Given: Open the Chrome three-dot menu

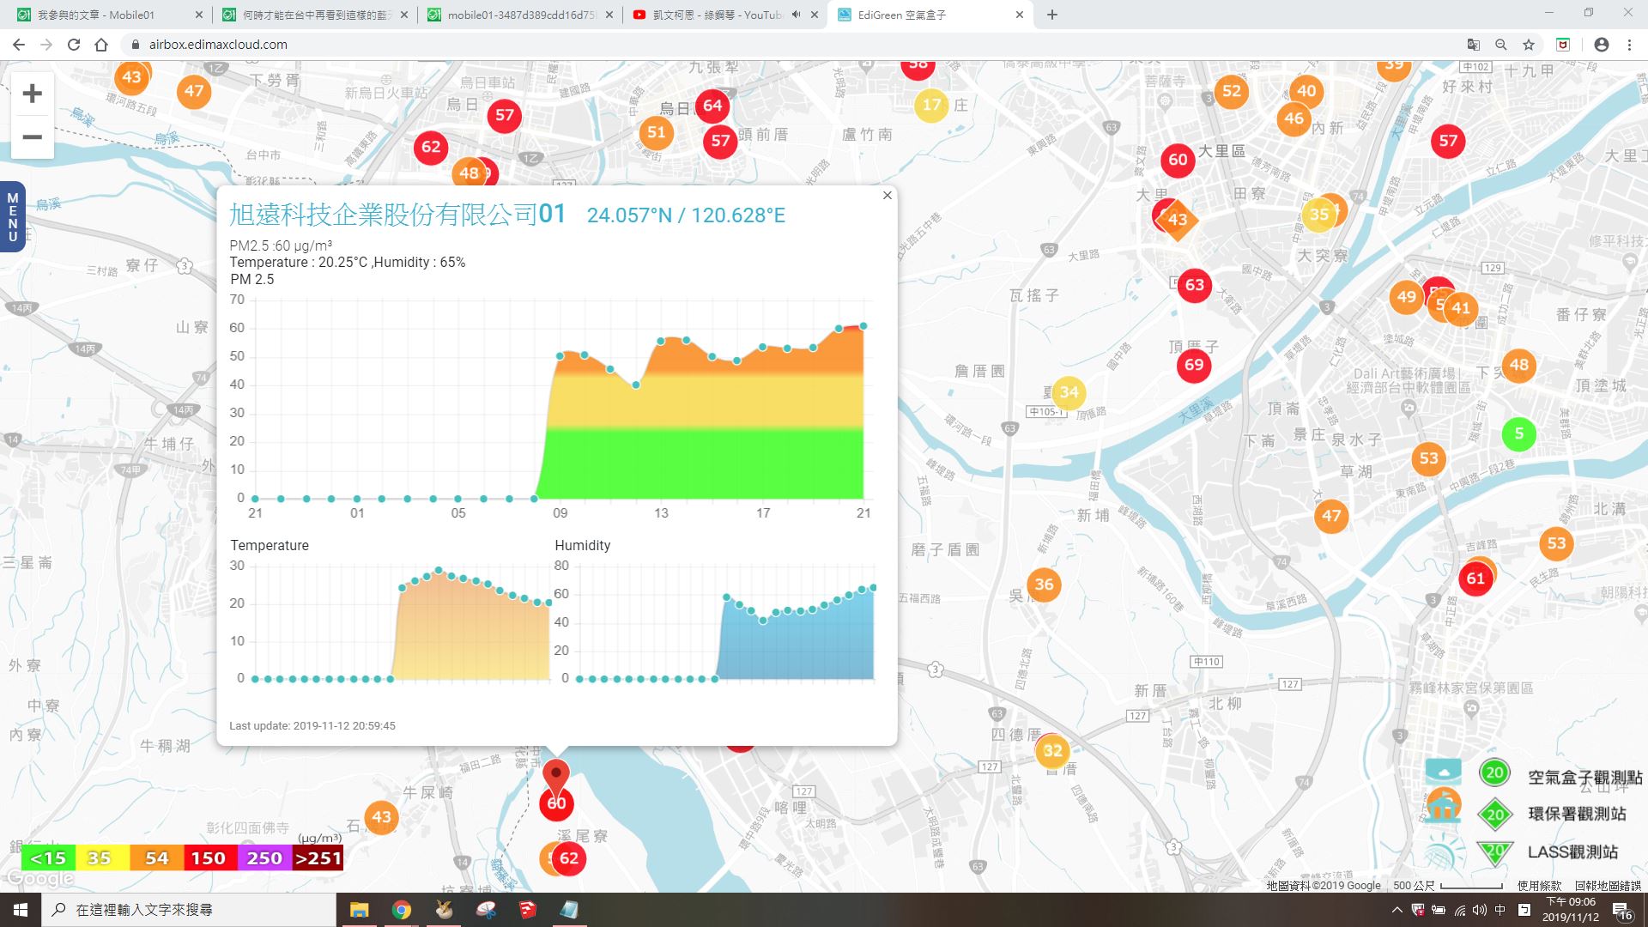Looking at the screenshot, I should 1629,45.
